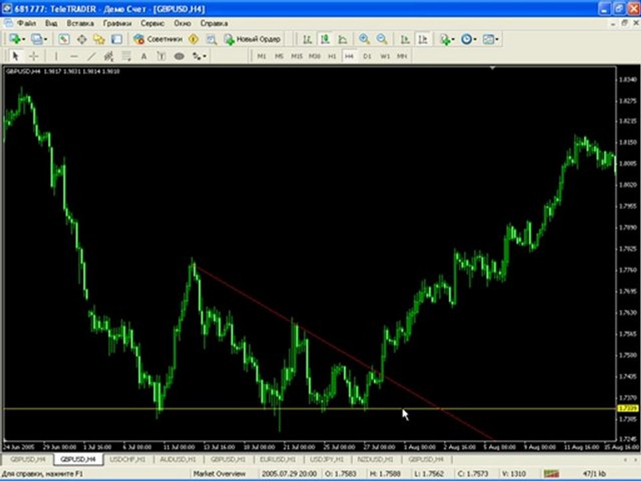The image size is (641, 481).
Task: Open the Navigator folder-star icon
Action: [x=99, y=39]
